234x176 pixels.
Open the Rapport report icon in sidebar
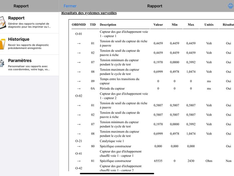coord(3,23)
